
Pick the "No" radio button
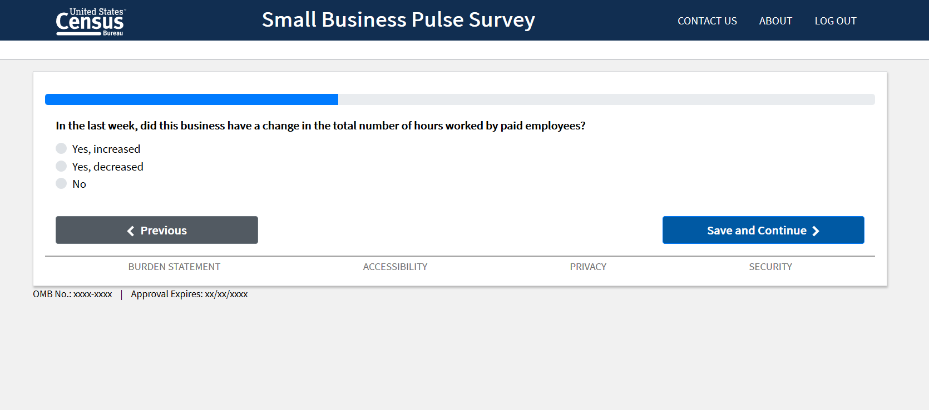coord(61,183)
